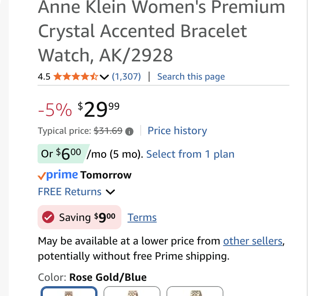Select the second color swatch option
311x296 pixels.
pyautogui.click(x=132, y=292)
